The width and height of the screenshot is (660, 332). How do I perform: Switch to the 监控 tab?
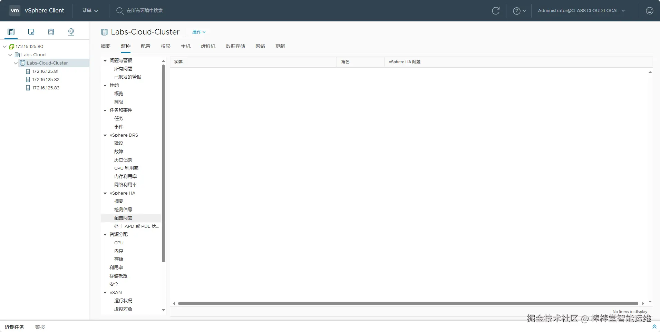[126, 46]
